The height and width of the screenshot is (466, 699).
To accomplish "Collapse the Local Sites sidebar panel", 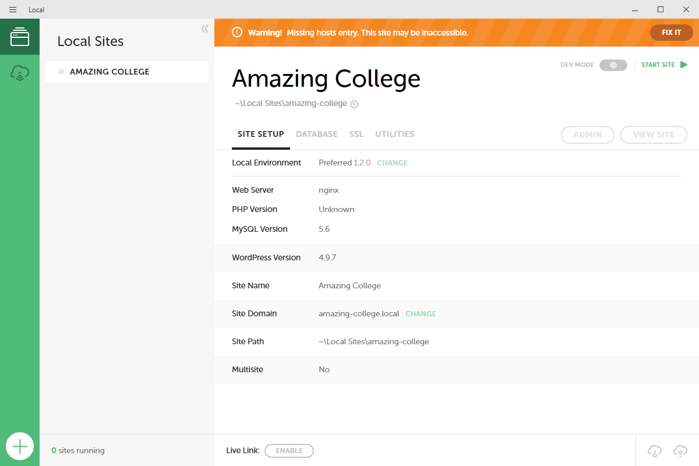I will click(x=204, y=29).
